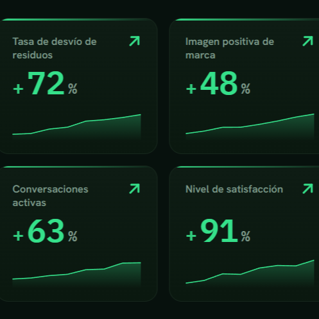The width and height of the screenshot is (319, 319).
Task: Click the percent sign next to 63
Action: (x=73, y=236)
